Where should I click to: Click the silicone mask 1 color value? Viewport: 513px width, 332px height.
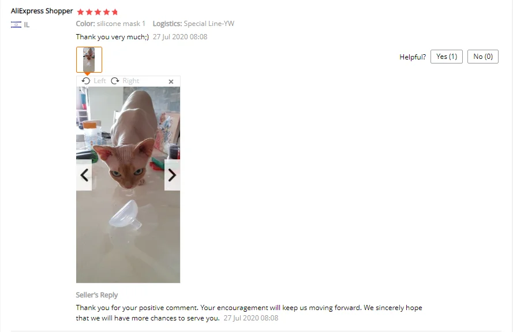pyautogui.click(x=121, y=24)
